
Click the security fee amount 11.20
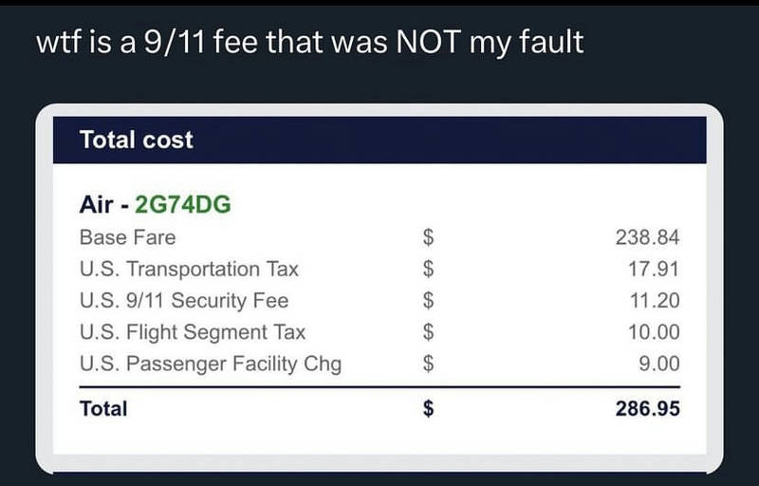[654, 301]
